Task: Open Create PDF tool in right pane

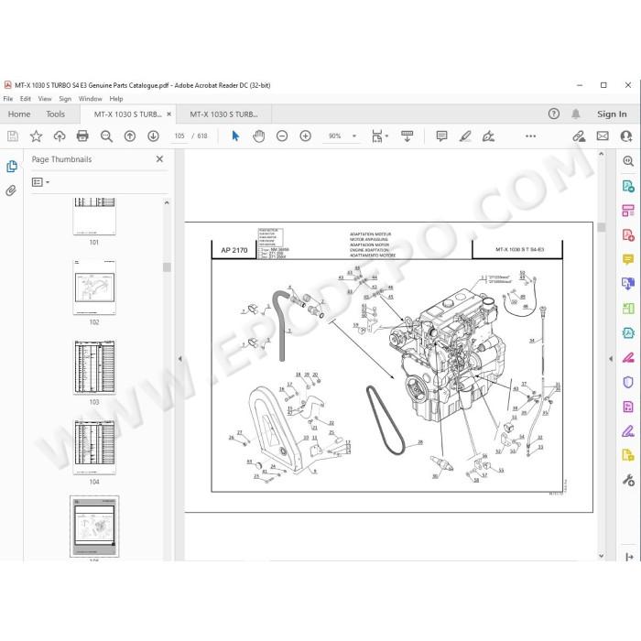Action: (628, 235)
